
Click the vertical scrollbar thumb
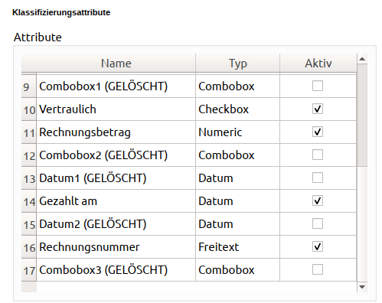pos(362,116)
